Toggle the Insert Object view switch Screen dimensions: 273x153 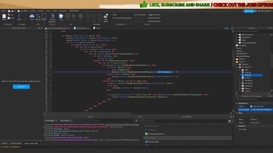[229, 121]
